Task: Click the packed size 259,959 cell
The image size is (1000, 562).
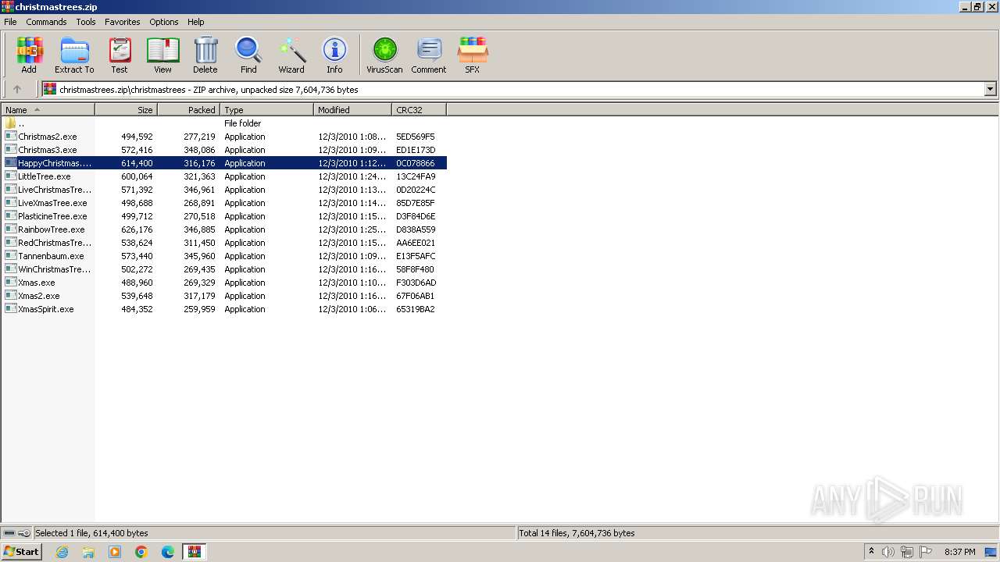Action: click(x=199, y=309)
